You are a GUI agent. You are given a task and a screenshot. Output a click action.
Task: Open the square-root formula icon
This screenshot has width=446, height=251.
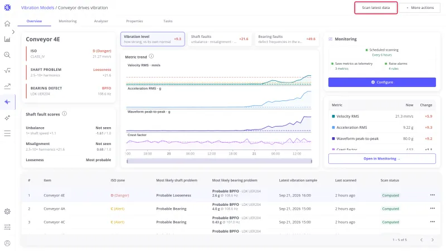(x=7, y=71)
